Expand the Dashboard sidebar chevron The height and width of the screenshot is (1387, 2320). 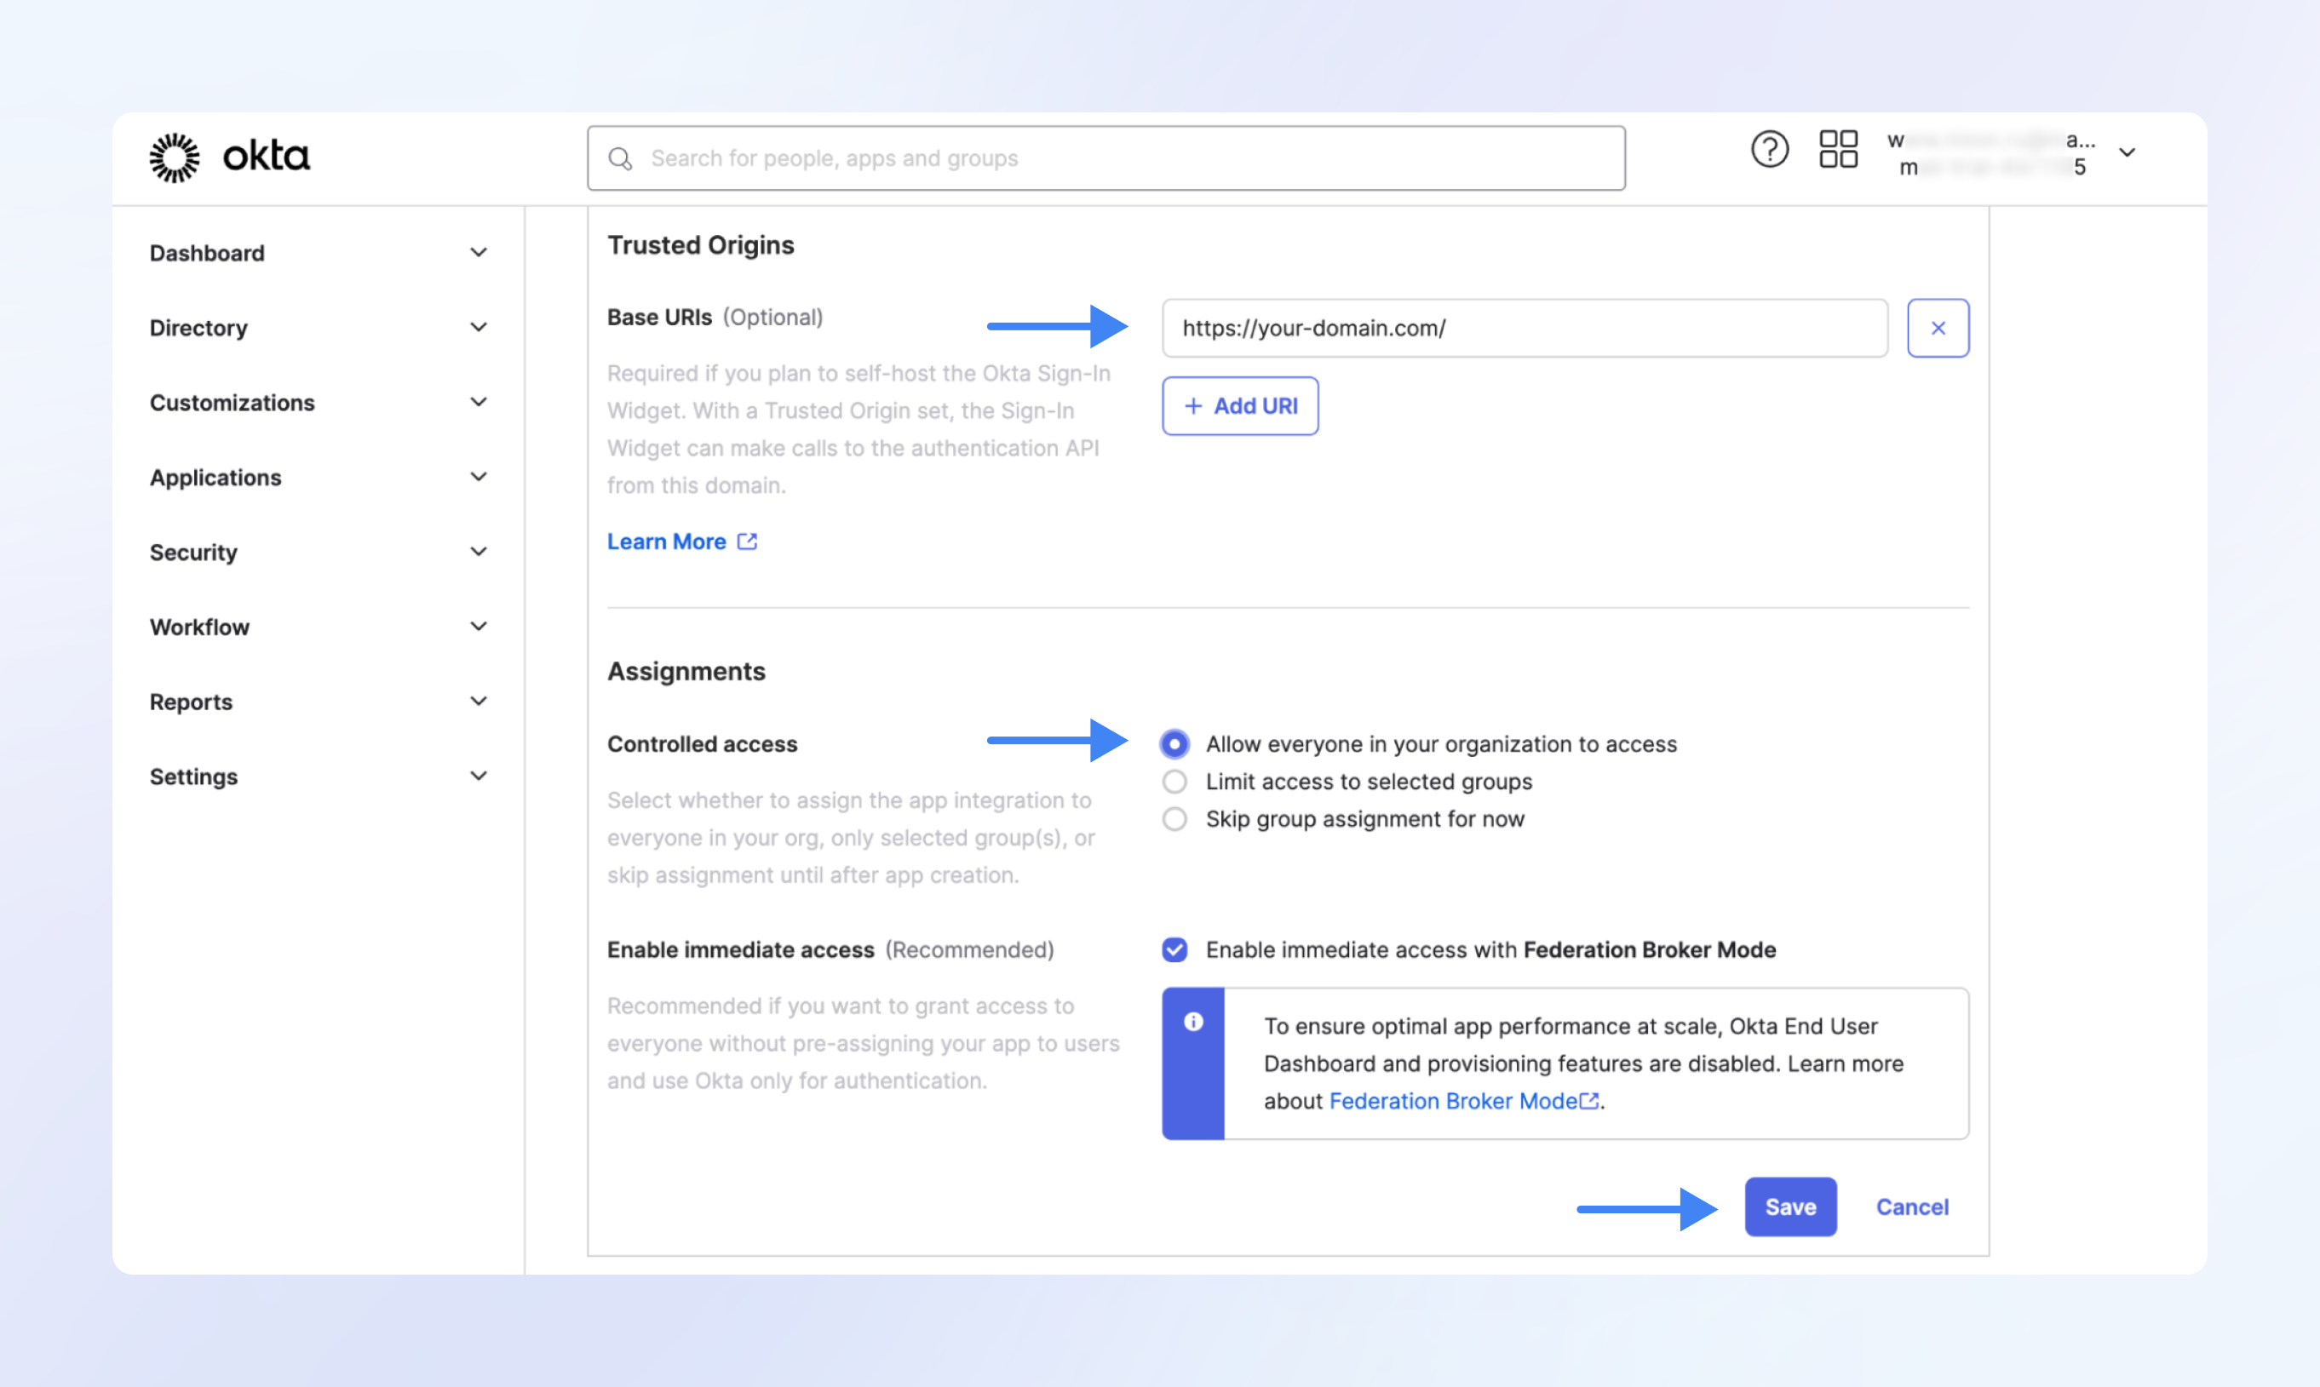click(x=479, y=252)
